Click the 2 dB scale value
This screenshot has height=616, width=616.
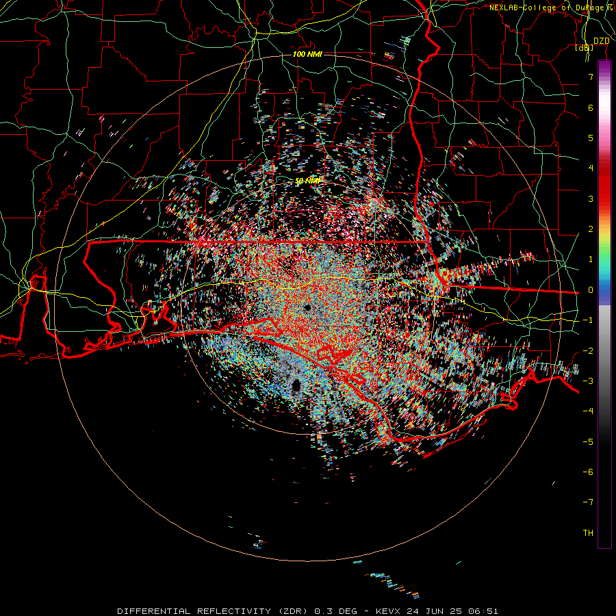pyautogui.click(x=591, y=229)
